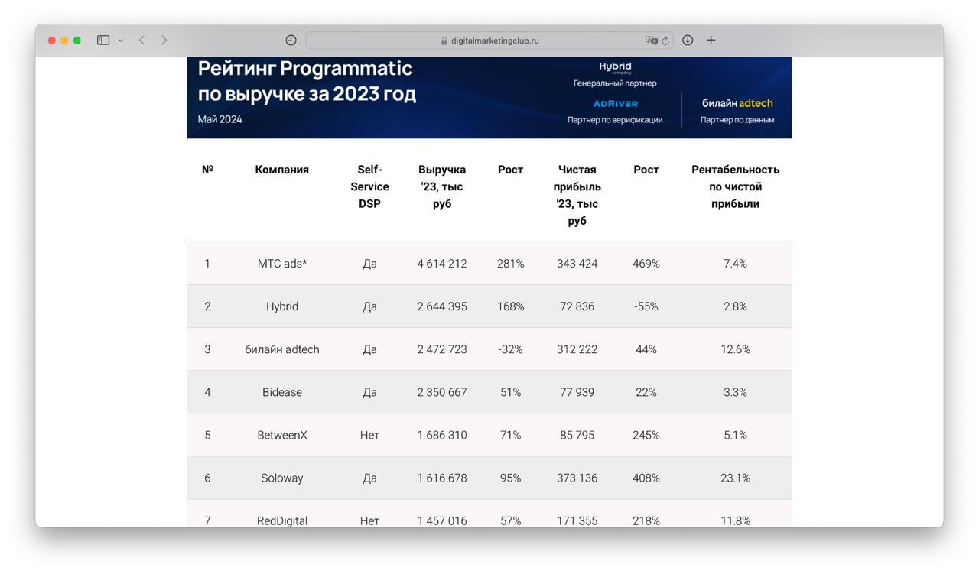Click the Компания column header
979x574 pixels.
tap(282, 170)
